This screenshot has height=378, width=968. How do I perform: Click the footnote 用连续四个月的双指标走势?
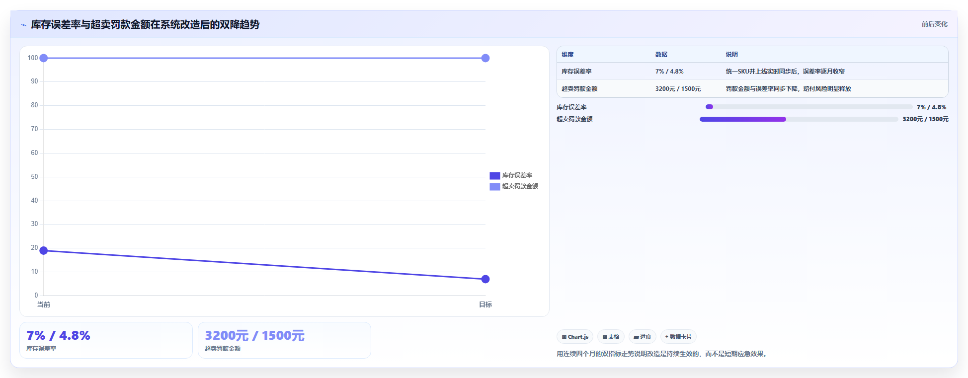tap(663, 354)
